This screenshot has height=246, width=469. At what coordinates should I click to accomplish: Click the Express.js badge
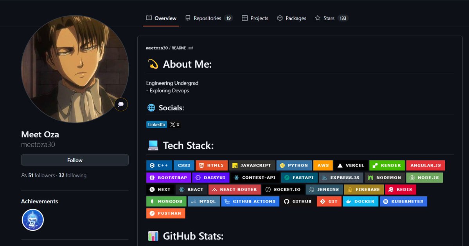point(341,178)
